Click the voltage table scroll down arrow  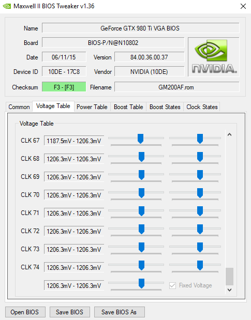pyautogui.click(x=229, y=290)
